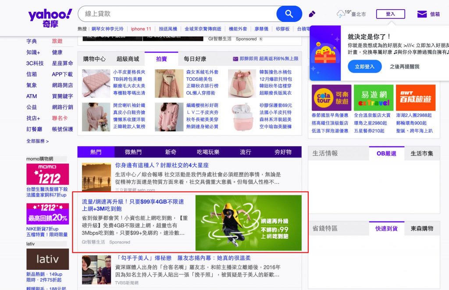Open the 購物中心 tab

pos(94,59)
